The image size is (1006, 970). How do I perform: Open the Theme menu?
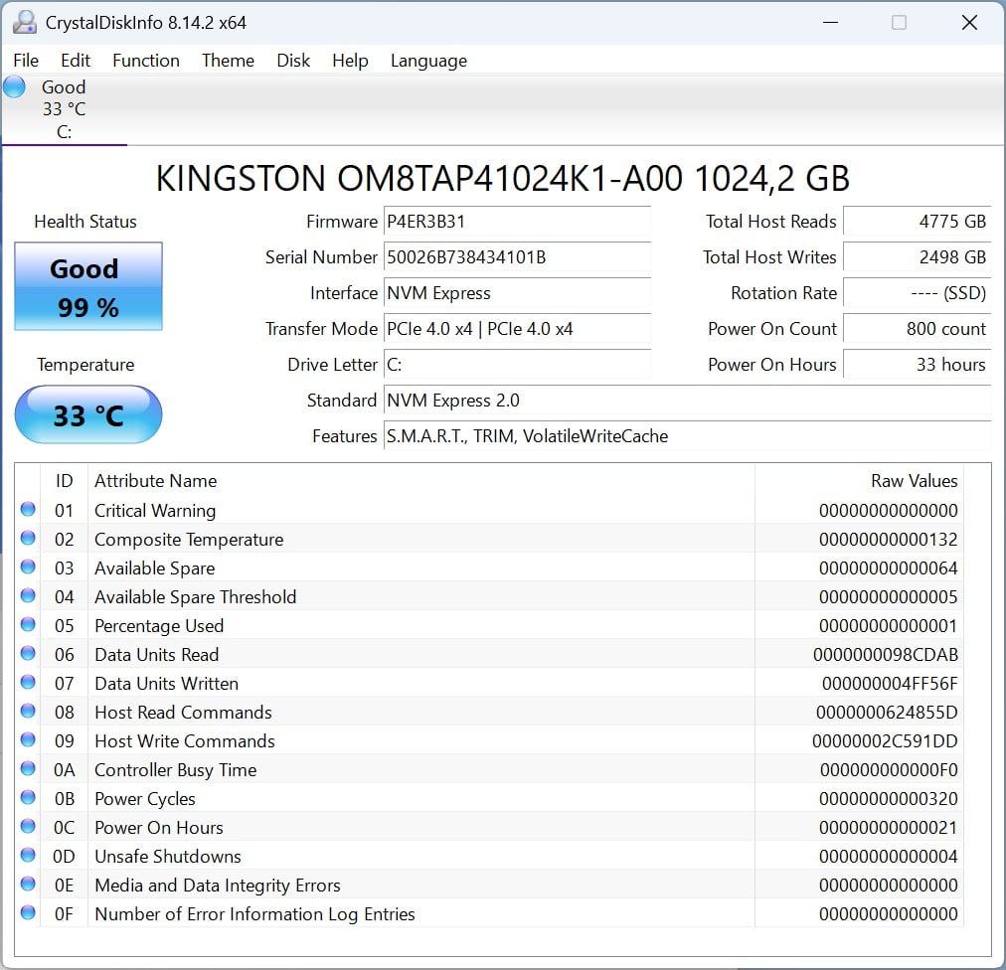[x=228, y=61]
